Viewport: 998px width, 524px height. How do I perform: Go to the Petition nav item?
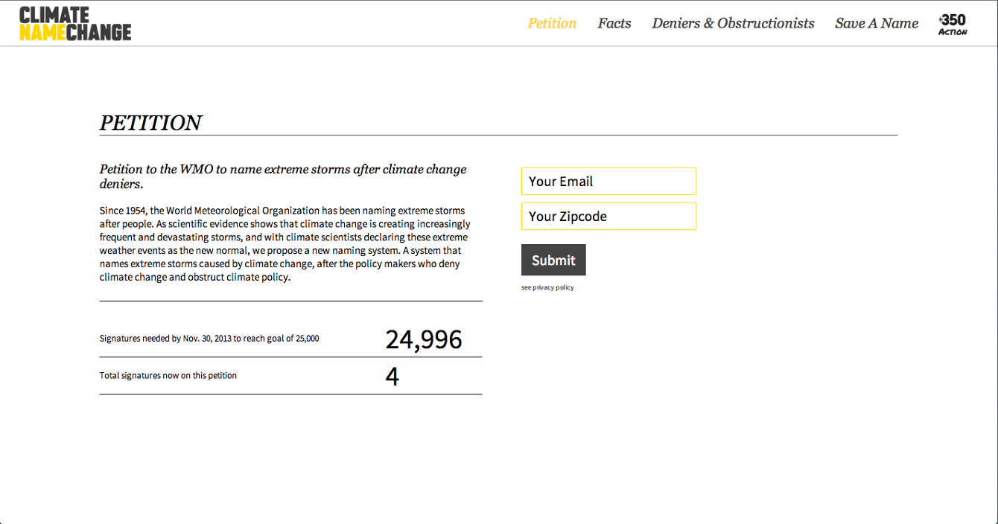pyautogui.click(x=552, y=23)
